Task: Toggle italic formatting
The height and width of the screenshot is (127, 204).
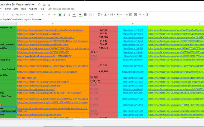Action: click(x=64, y=15)
